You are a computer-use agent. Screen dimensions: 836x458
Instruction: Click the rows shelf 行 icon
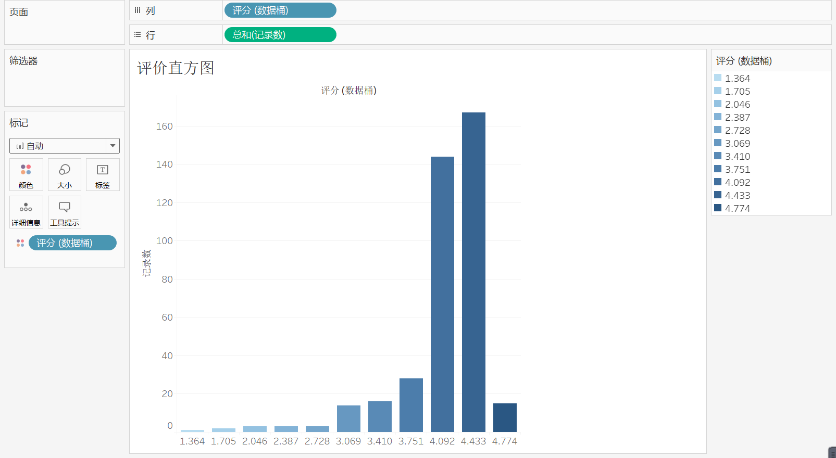click(138, 35)
